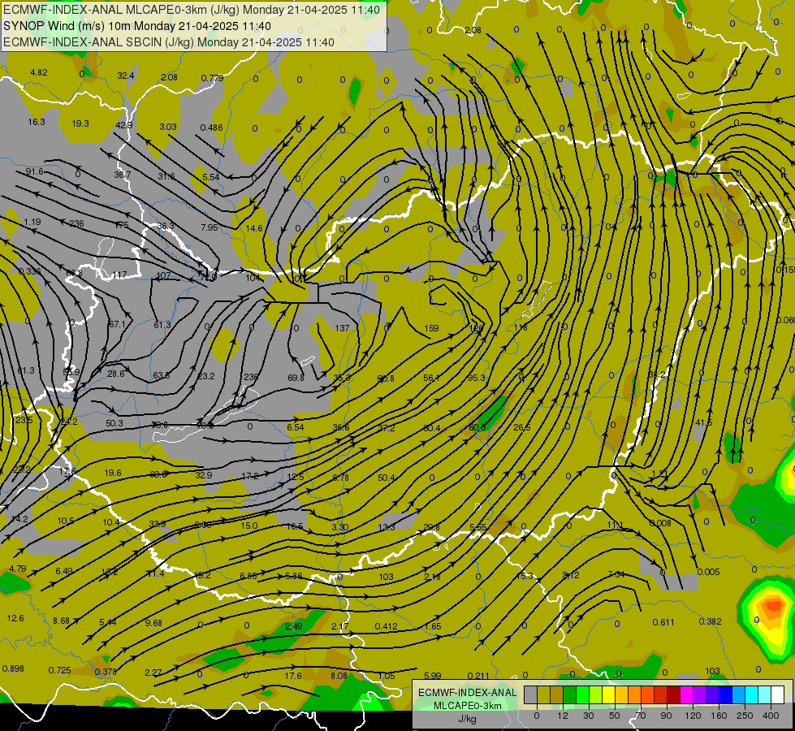Click legend tick label 90
Image resolution: width=795 pixels, height=731 pixels.
tap(666, 716)
